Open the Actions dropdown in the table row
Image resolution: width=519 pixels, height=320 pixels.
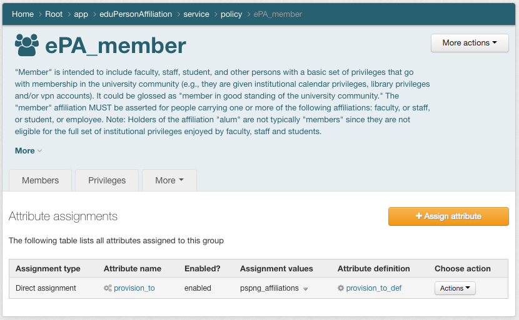tap(455, 288)
